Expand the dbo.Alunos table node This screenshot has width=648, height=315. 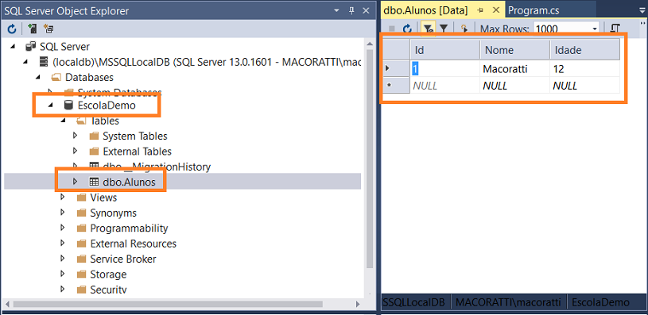pyautogui.click(x=76, y=182)
